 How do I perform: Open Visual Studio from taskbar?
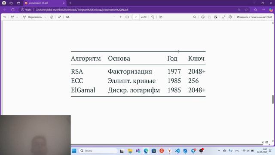(x=138, y=151)
